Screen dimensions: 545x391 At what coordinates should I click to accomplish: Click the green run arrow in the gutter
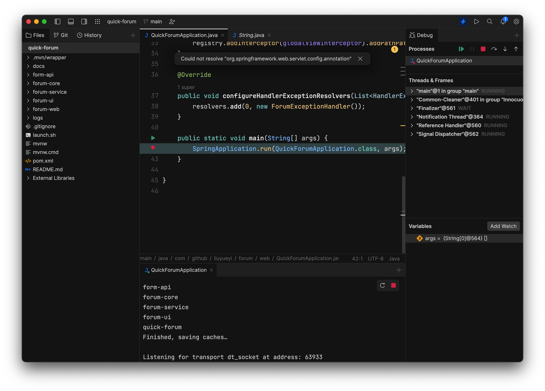click(x=153, y=138)
